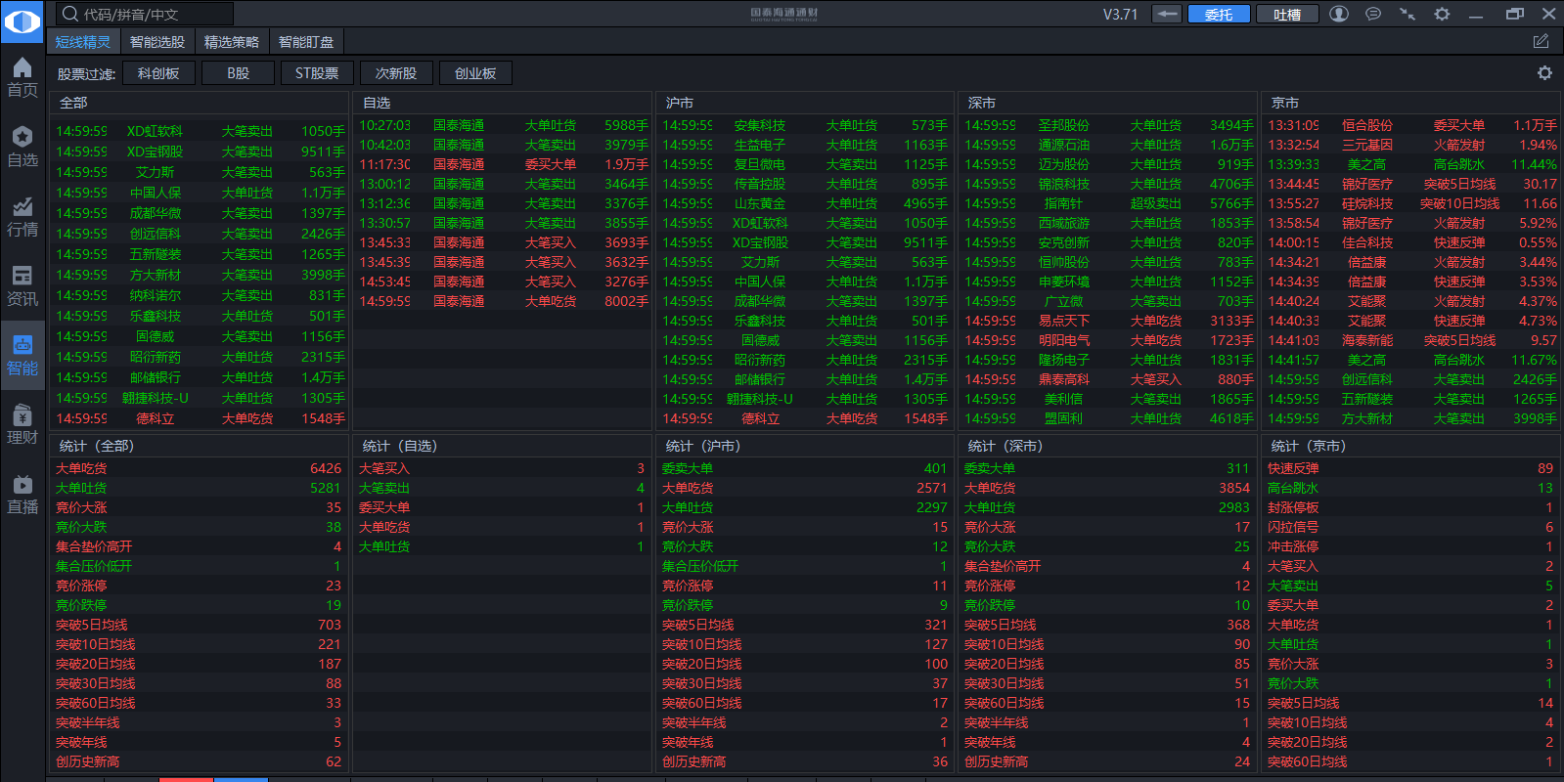The width and height of the screenshot is (1564, 782).
Task: Click the edit pencil icon below title bar
Action: [x=1541, y=41]
